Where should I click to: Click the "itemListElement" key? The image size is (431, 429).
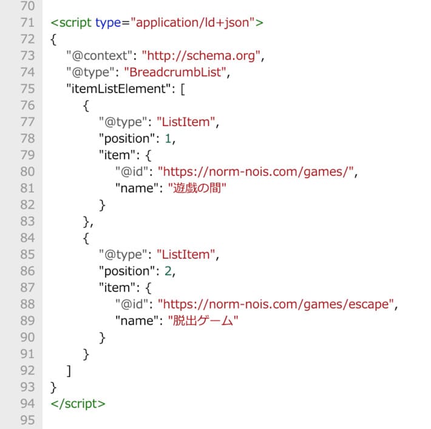coord(118,89)
